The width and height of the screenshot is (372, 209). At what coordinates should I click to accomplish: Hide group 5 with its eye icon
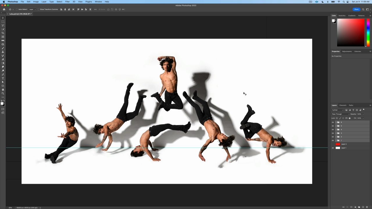pos(333,126)
